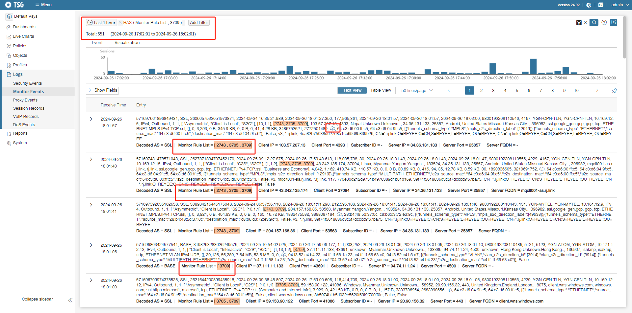Click the Add Filter button
Viewport: 632px width, 313px height.
pos(199,23)
